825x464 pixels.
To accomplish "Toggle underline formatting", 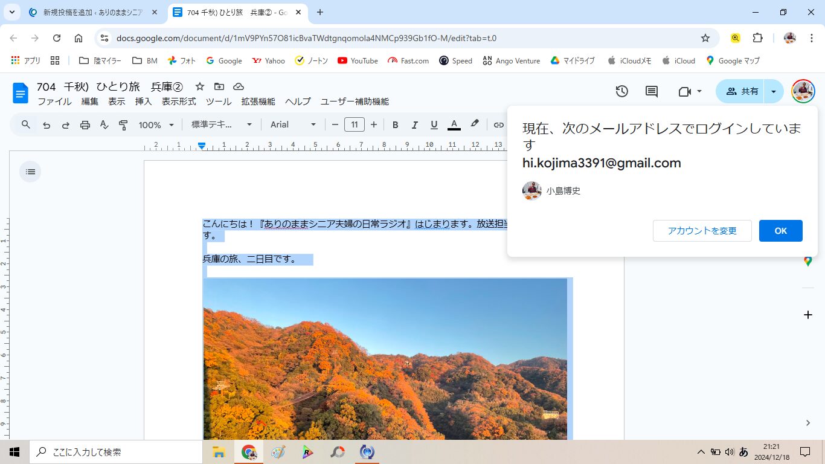I will click(x=434, y=125).
